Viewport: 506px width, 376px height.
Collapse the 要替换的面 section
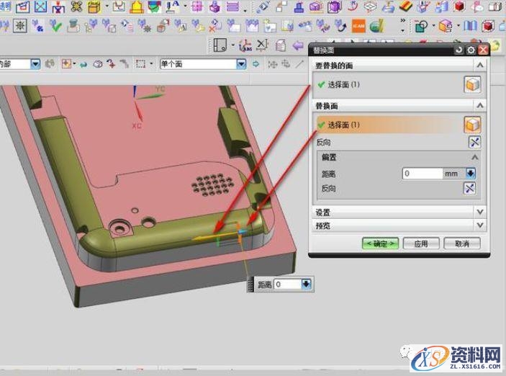tap(479, 66)
